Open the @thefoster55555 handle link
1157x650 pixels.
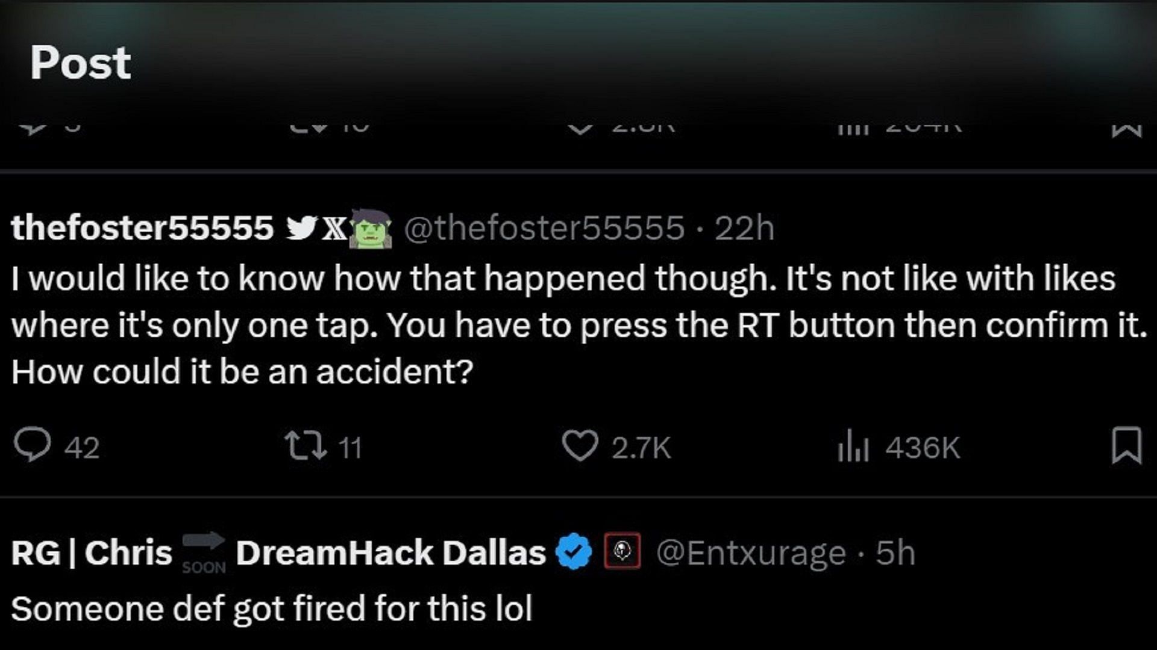544,228
